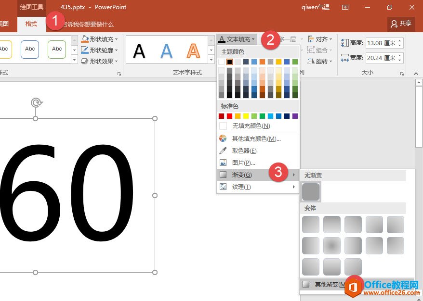Viewport: 423px width, 301px height.
Task: Switch to the Format (格式) tab
Action: (31, 24)
